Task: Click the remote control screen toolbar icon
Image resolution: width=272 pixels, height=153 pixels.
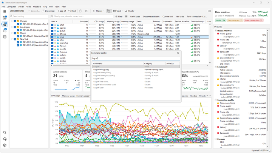Action: click(x=87, y=11)
